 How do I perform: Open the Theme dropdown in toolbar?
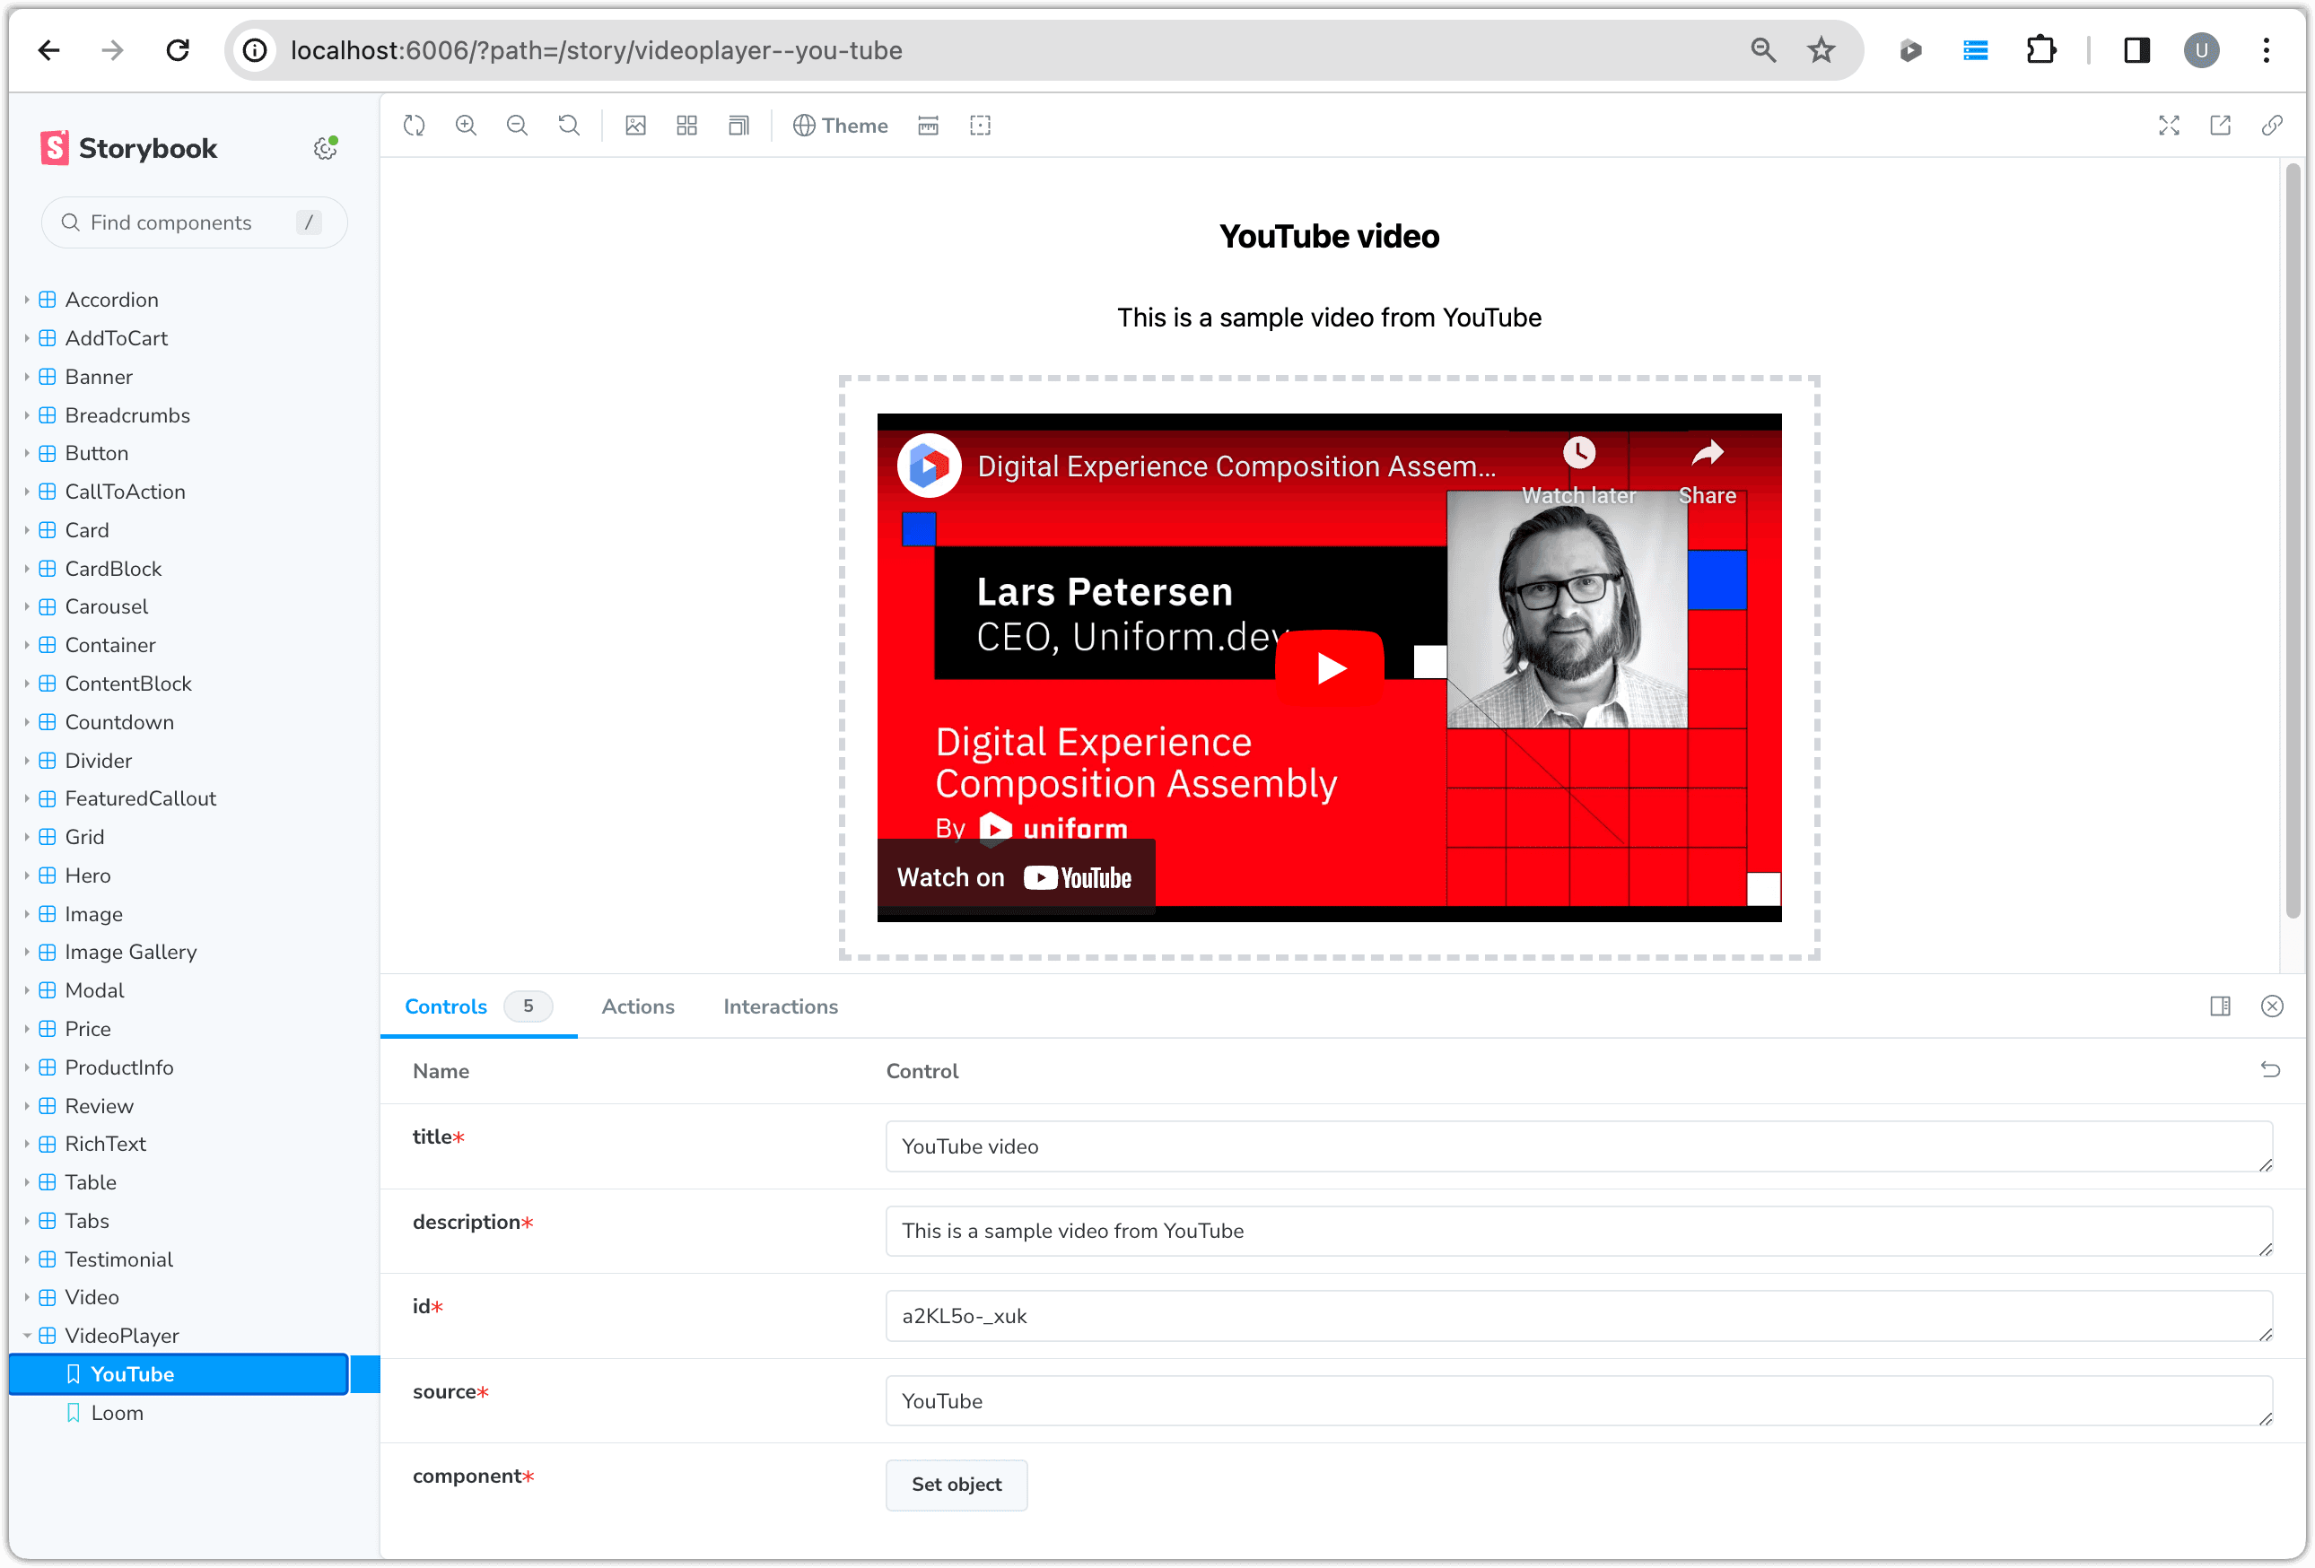[840, 126]
